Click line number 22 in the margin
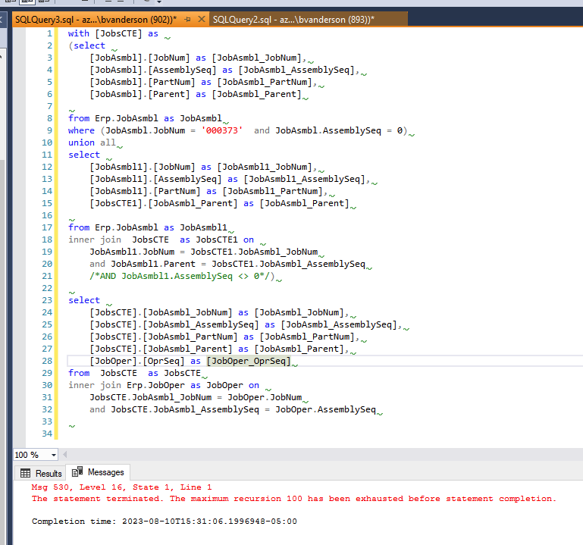Screen dimensions: 583x545 click(x=47, y=288)
